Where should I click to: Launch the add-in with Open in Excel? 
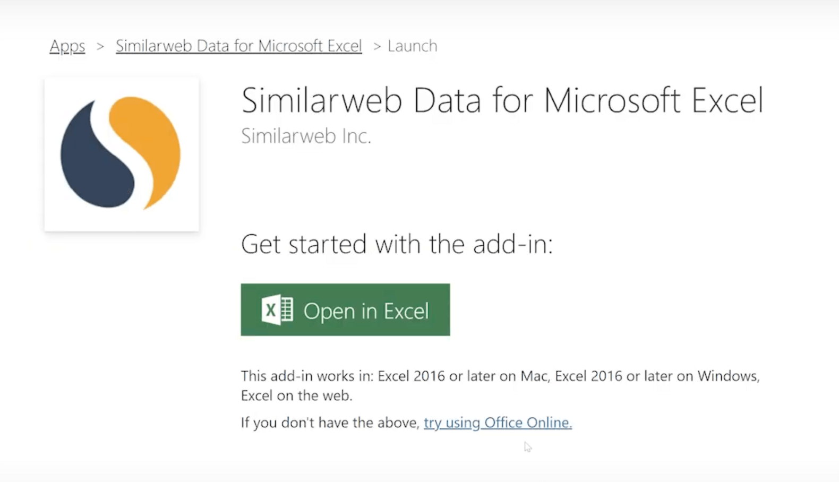tap(345, 310)
